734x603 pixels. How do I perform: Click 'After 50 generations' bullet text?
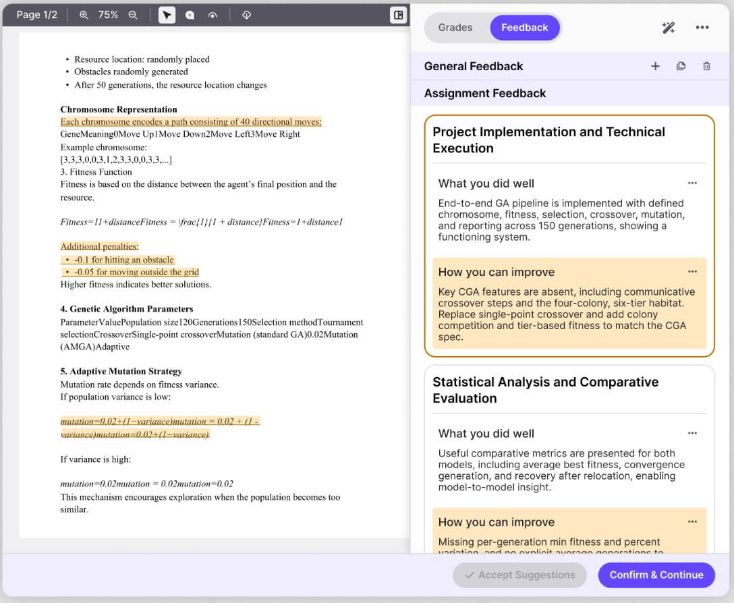tap(171, 85)
